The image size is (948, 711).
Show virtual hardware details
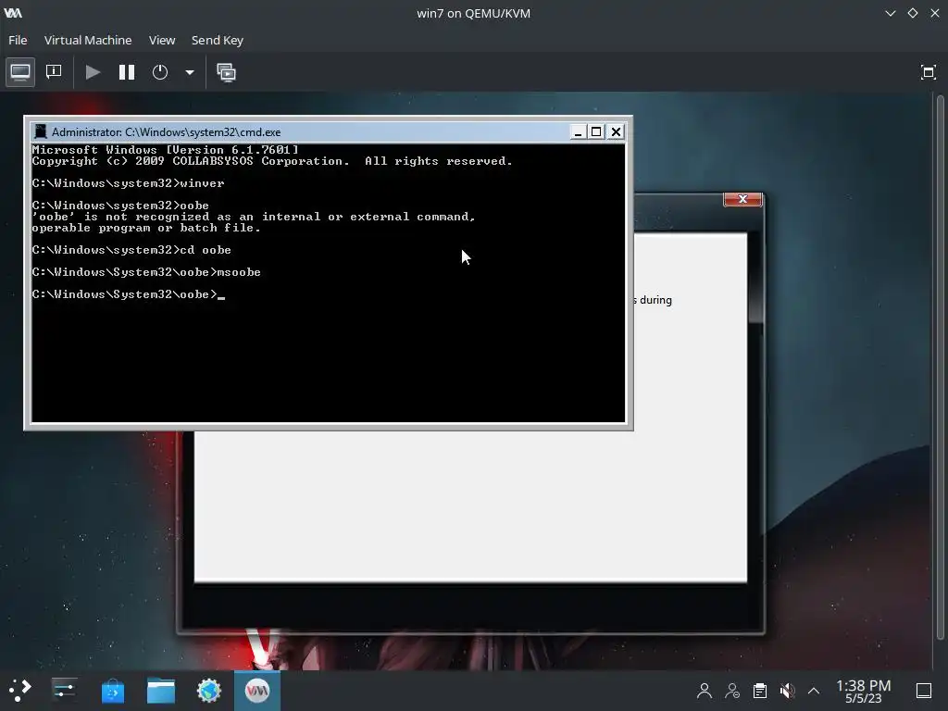pos(54,72)
